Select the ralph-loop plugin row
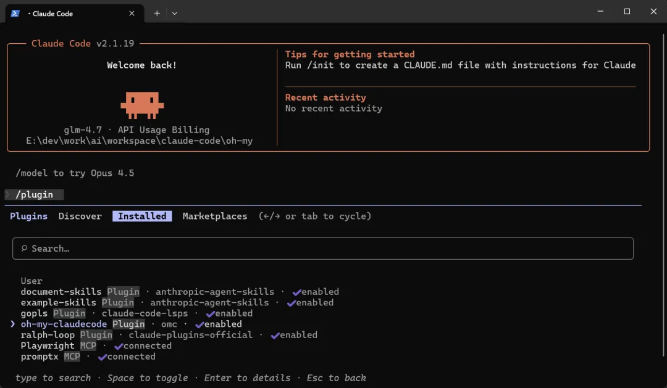The height and width of the screenshot is (388, 667). click(169, 335)
